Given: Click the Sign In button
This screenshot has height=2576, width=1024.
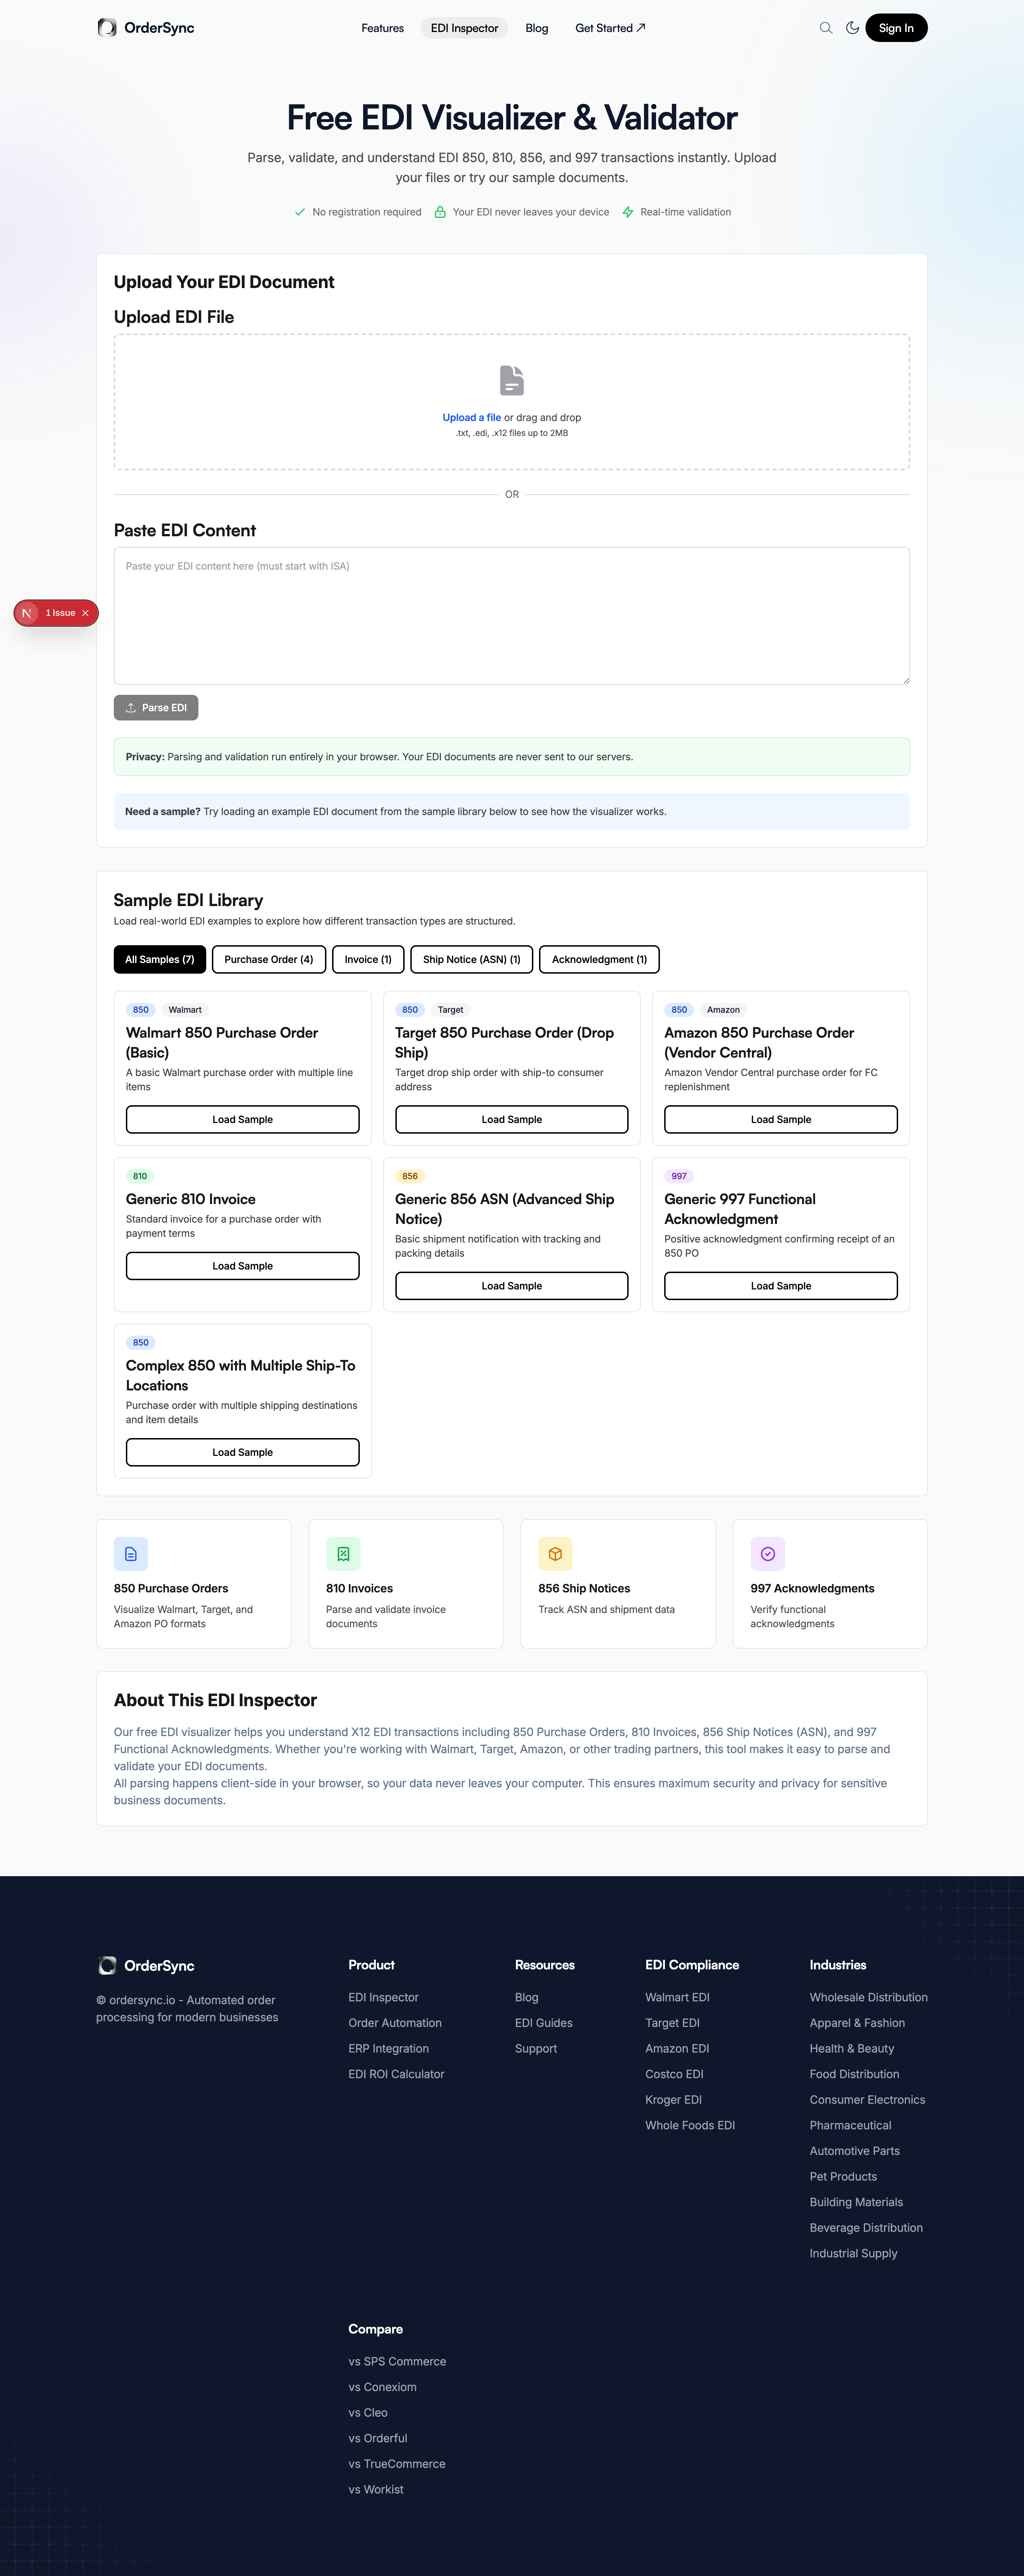Looking at the screenshot, I should [896, 28].
